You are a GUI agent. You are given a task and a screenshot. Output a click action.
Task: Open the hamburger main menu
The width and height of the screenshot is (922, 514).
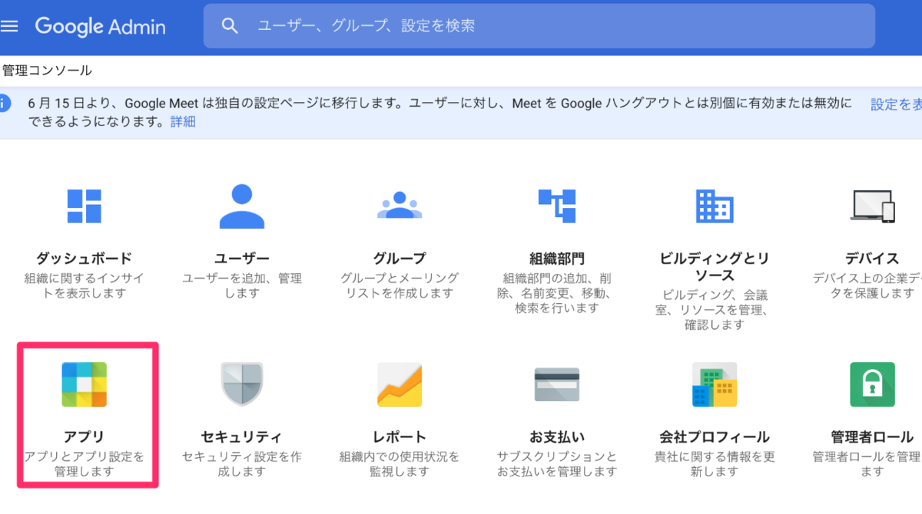(x=8, y=26)
